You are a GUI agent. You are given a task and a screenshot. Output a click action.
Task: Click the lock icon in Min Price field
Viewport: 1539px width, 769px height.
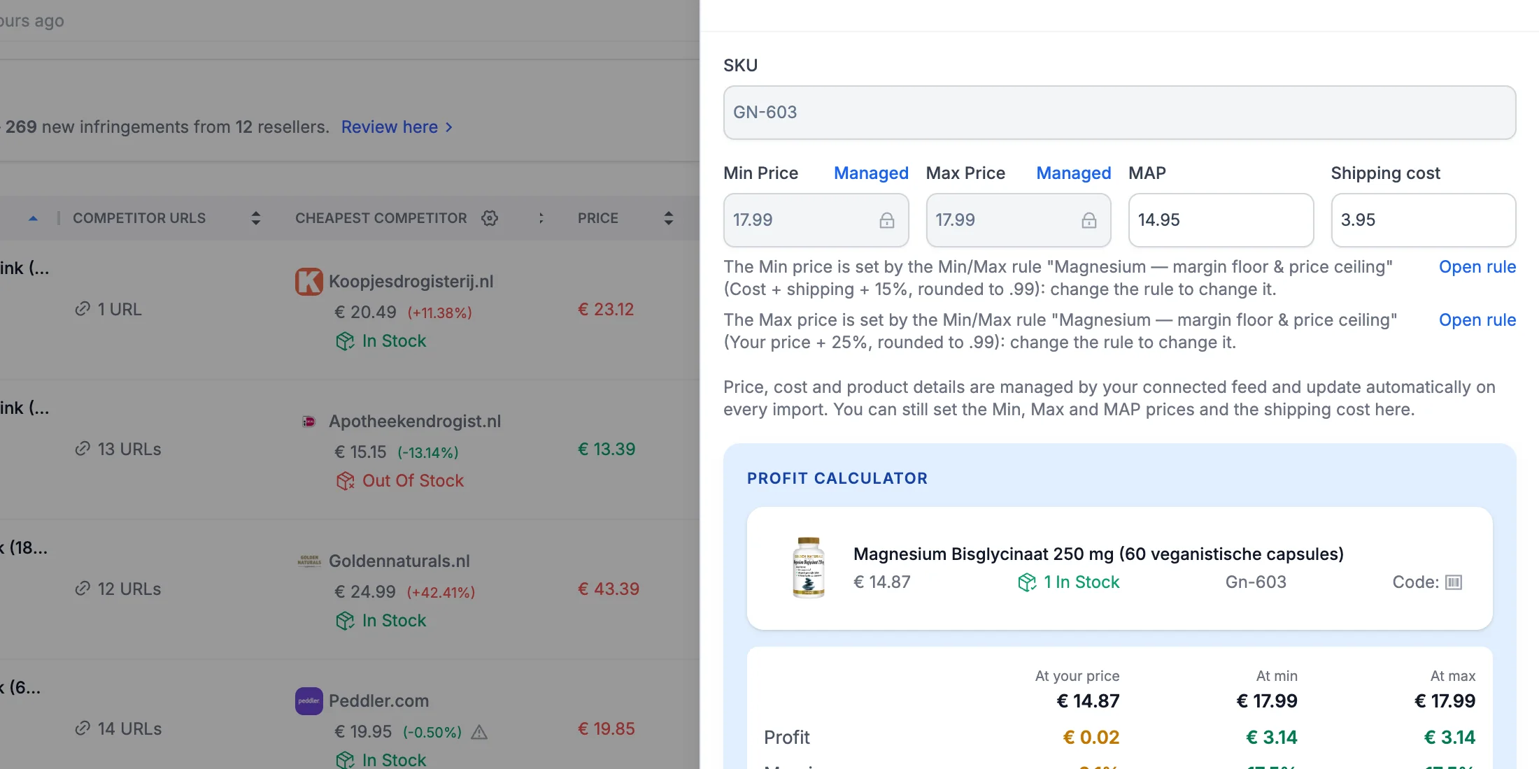(887, 220)
